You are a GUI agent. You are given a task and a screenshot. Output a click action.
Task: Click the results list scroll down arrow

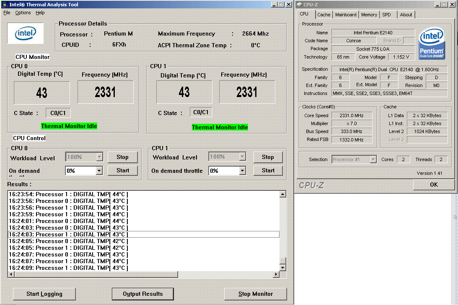(282, 267)
